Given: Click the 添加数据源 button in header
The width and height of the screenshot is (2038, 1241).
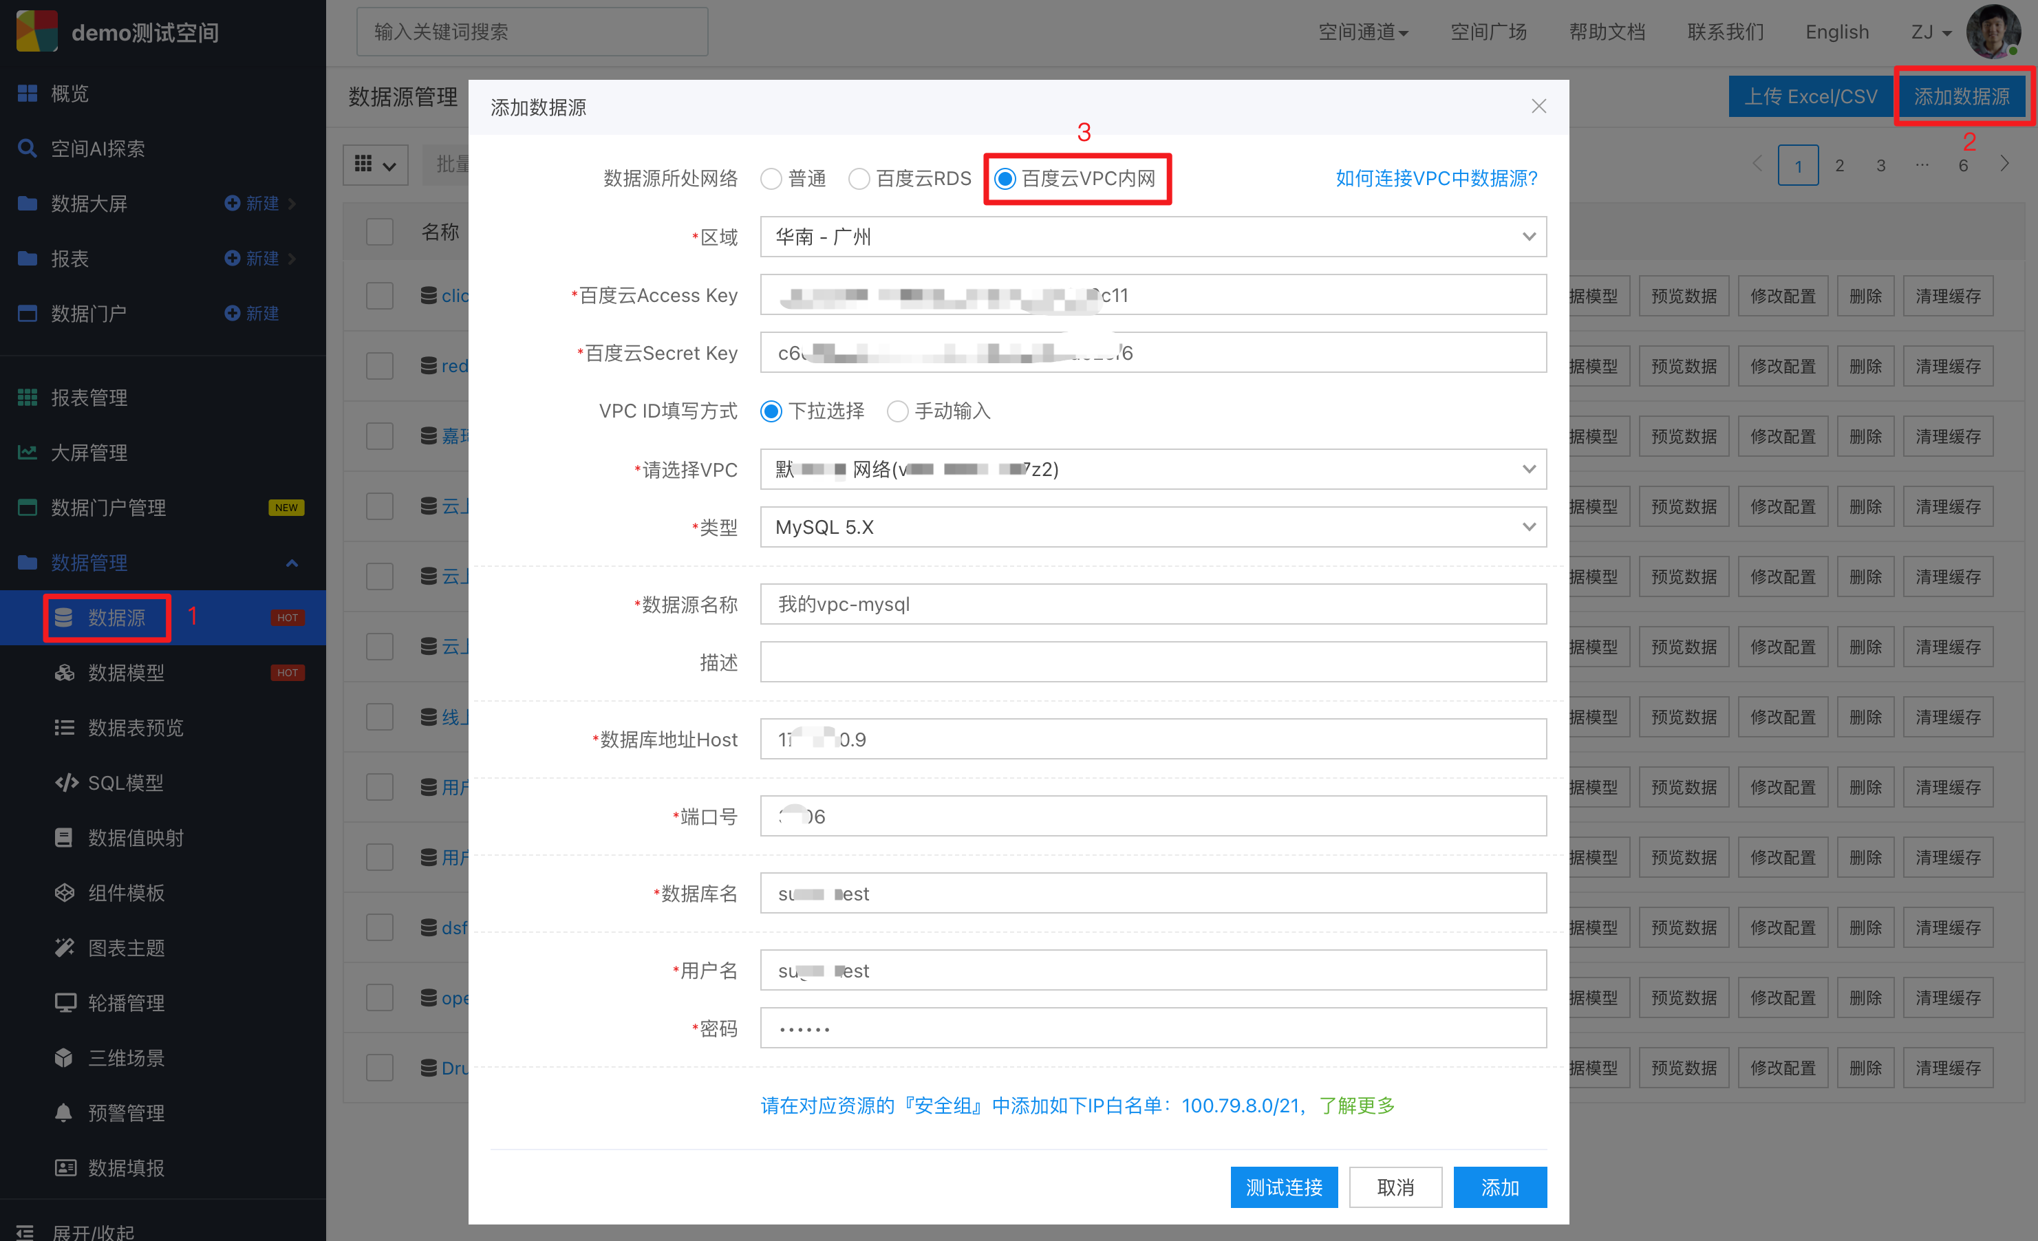Looking at the screenshot, I should click(1961, 97).
